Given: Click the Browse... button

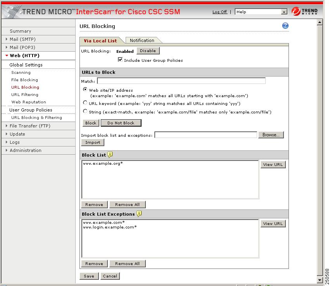Looking at the screenshot, I should (271, 135).
